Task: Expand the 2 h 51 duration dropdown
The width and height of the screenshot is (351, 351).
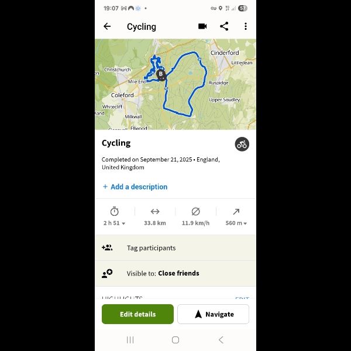Action: pyautogui.click(x=115, y=223)
